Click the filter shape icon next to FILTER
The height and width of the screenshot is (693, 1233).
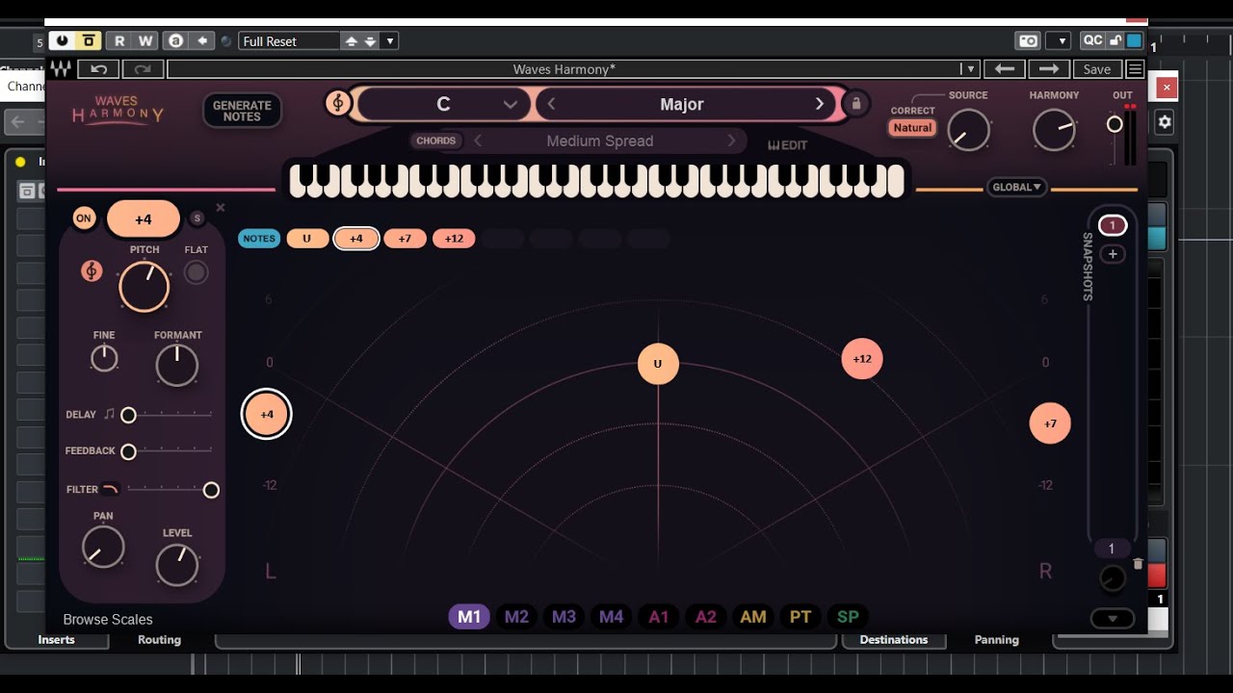[111, 489]
